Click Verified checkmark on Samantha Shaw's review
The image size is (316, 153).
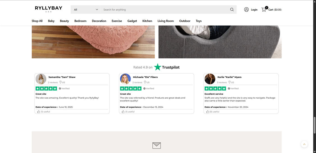60,88
